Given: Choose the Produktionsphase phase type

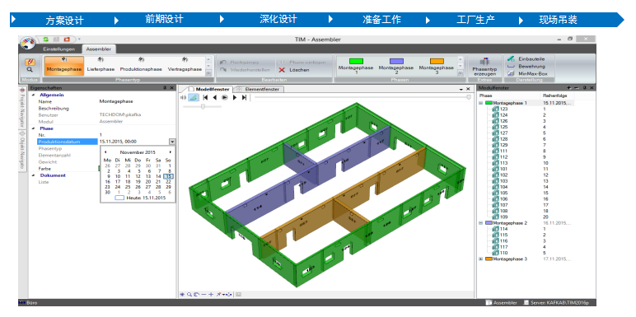Looking at the screenshot, I should coord(141,59).
